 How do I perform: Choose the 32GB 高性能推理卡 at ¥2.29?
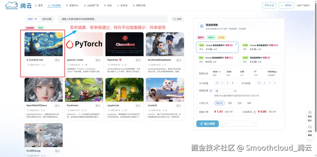pos(261,60)
